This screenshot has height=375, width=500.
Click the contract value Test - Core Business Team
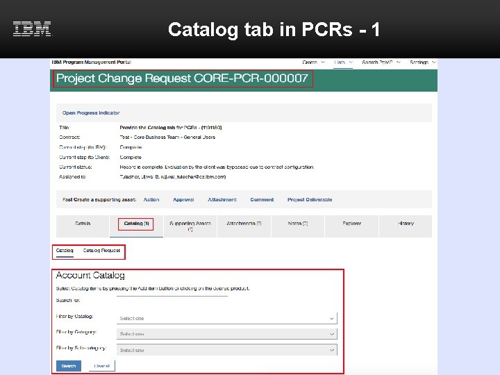click(x=167, y=137)
